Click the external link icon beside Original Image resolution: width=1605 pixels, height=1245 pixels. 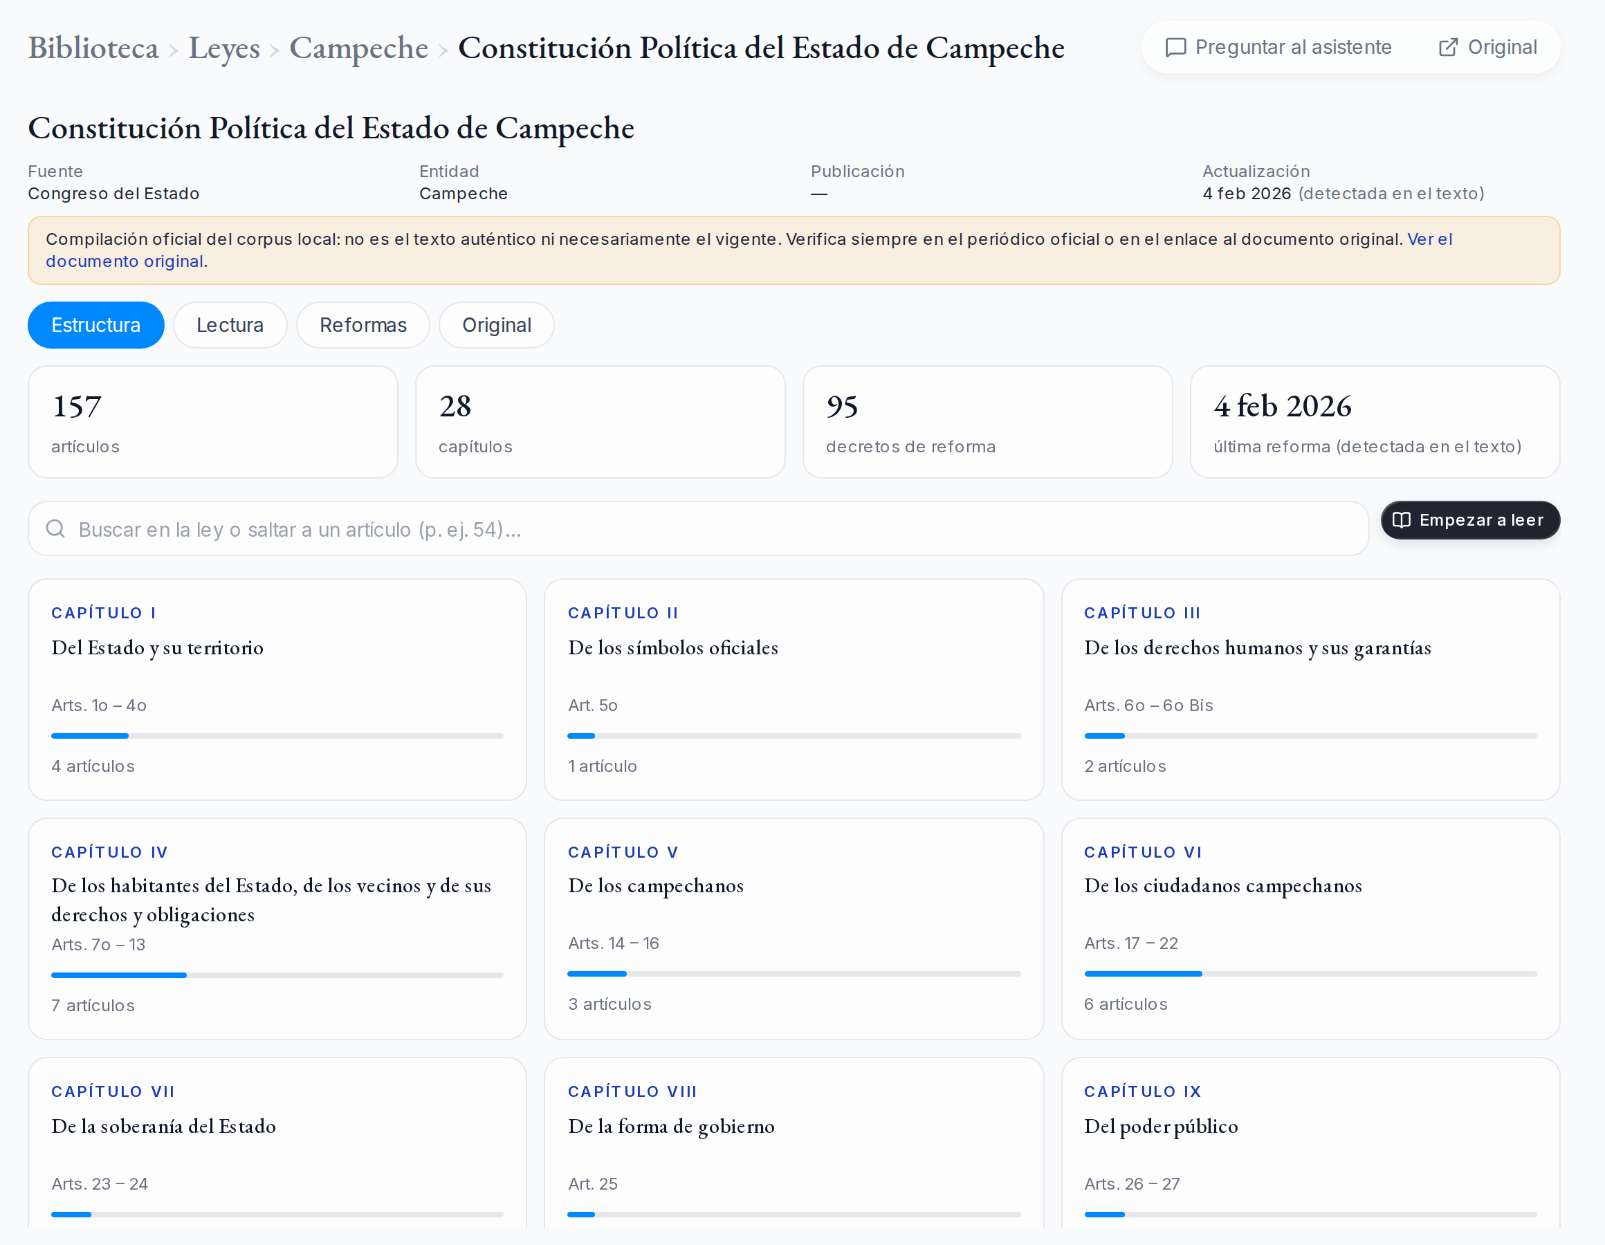(1448, 48)
